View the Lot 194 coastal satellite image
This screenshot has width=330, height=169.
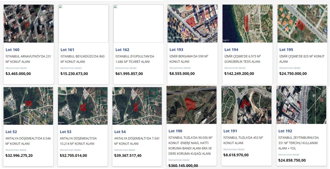point(247,24)
